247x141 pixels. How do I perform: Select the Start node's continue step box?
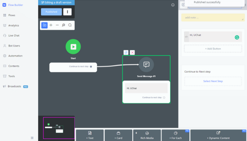click(x=73, y=67)
